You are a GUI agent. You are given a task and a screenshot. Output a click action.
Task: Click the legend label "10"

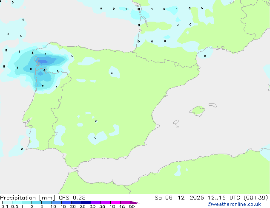point(53,206)
